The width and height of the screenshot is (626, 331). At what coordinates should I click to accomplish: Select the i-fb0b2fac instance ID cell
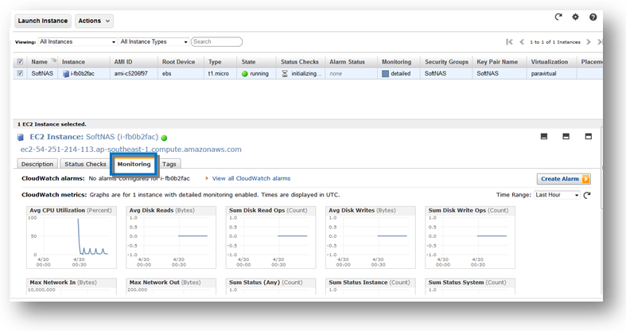(82, 73)
